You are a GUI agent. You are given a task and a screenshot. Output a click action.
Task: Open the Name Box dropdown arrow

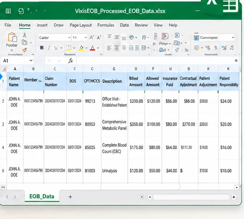pos(31,61)
